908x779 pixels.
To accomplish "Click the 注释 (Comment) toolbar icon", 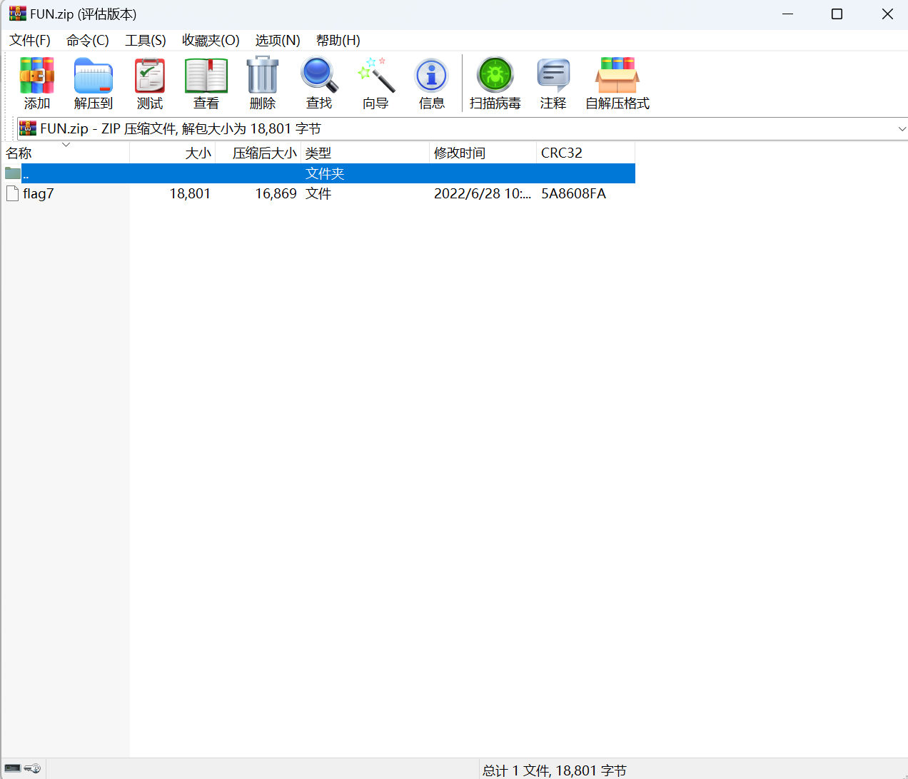I will click(553, 76).
